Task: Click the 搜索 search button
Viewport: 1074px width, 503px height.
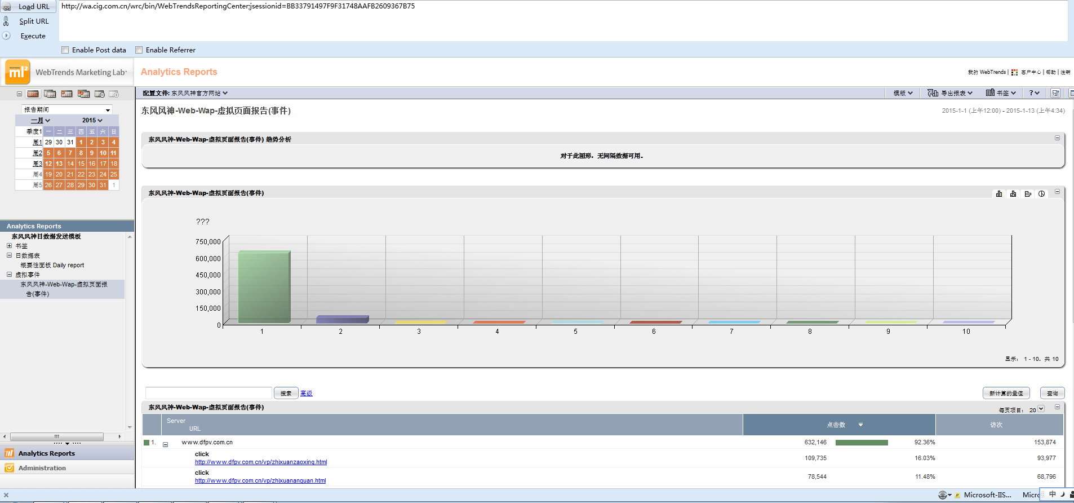Action: 286,393
